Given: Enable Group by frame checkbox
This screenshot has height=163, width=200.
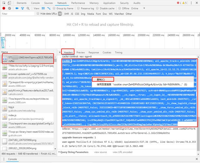Looking at the screenshot, I should [x=54, y=8].
